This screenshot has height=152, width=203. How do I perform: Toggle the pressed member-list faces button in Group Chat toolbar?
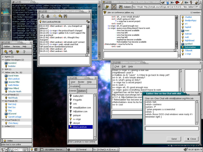click(x=114, y=7)
